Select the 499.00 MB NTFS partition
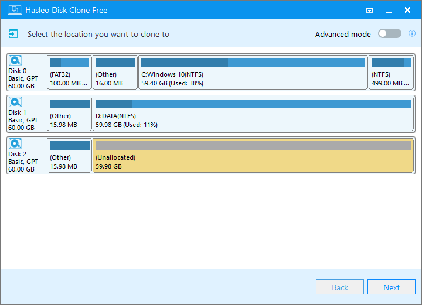Image resolution: width=422 pixels, height=305 pixels. pos(391,72)
